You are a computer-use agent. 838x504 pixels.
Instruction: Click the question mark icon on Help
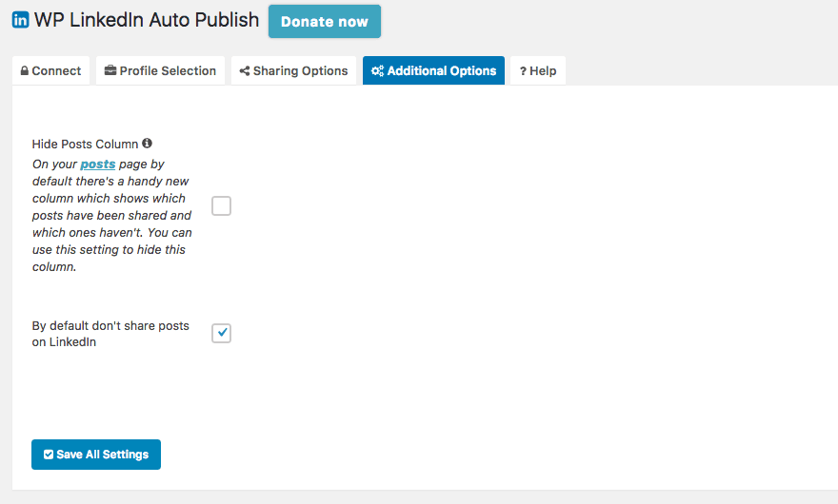[x=523, y=71]
